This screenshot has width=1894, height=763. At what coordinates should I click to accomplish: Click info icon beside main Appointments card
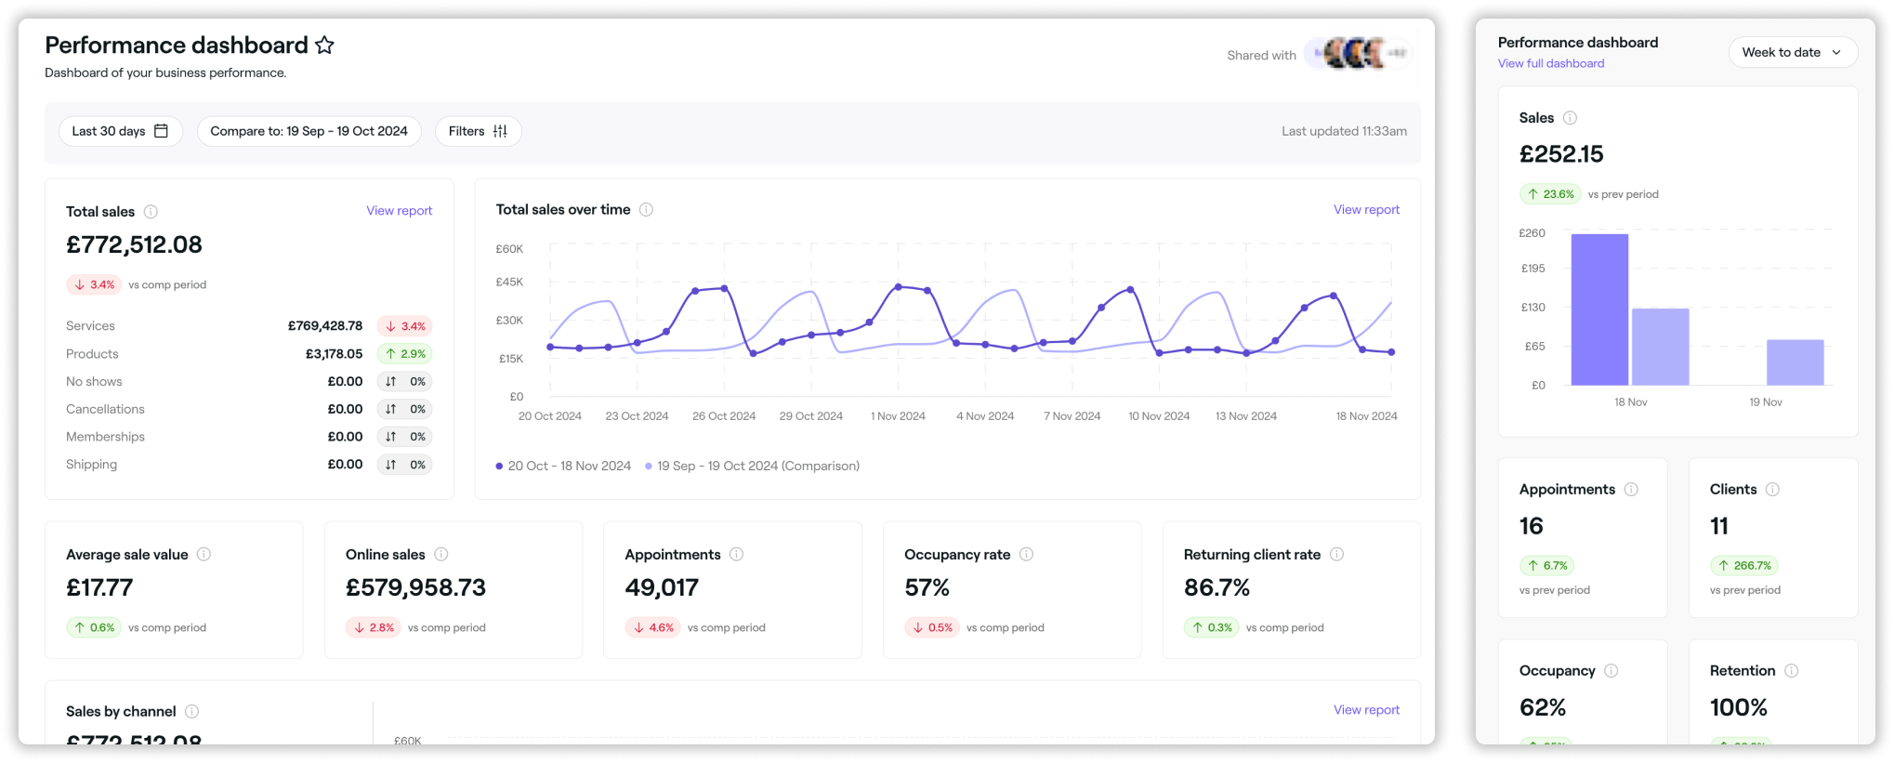click(736, 554)
